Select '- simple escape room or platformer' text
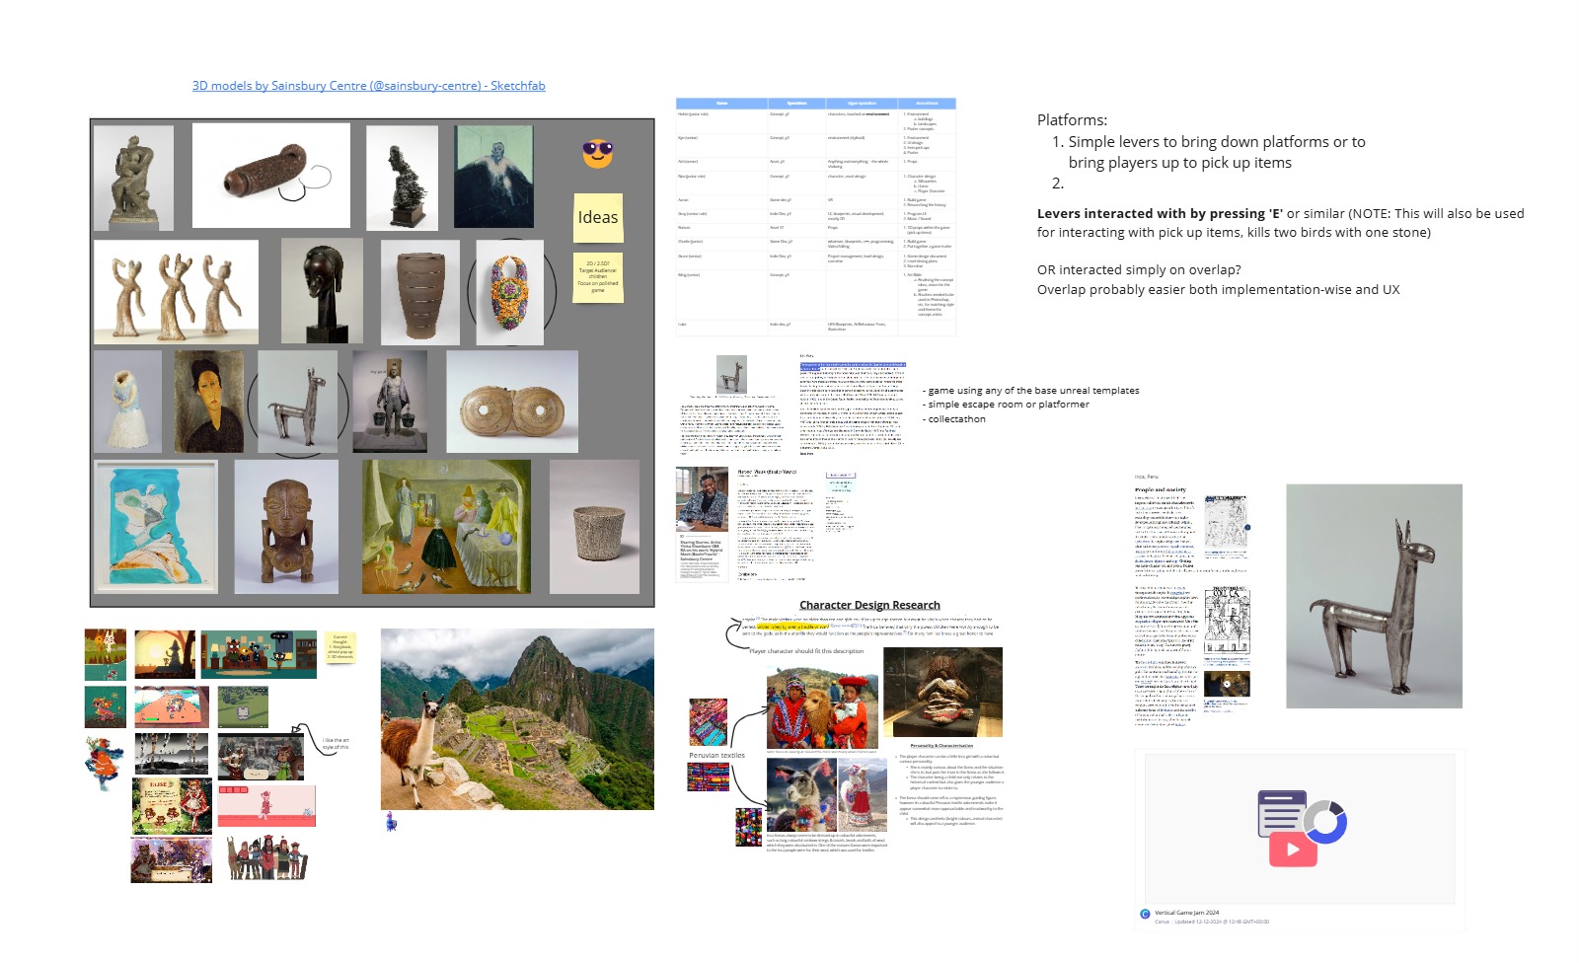Screen dimensions: 1579x963 tap(1006, 405)
